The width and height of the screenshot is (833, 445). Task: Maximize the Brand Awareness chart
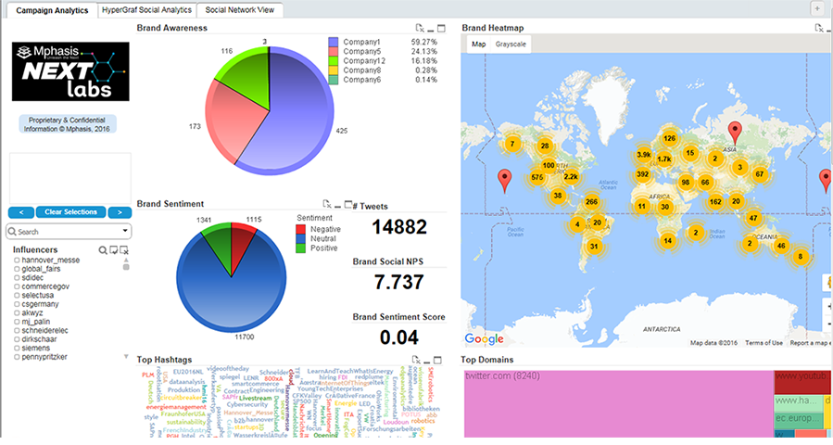(x=441, y=28)
